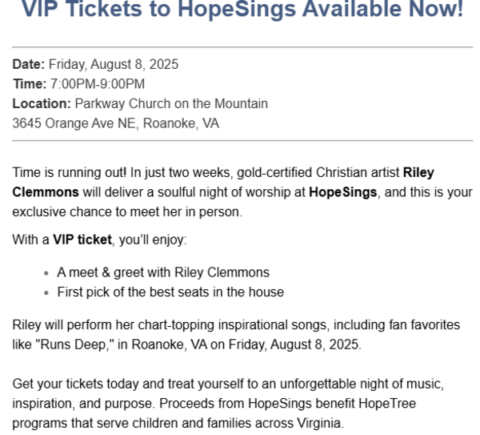Click the horizontal rule above the Date line
This screenshot has width=480, height=435.
(242, 47)
